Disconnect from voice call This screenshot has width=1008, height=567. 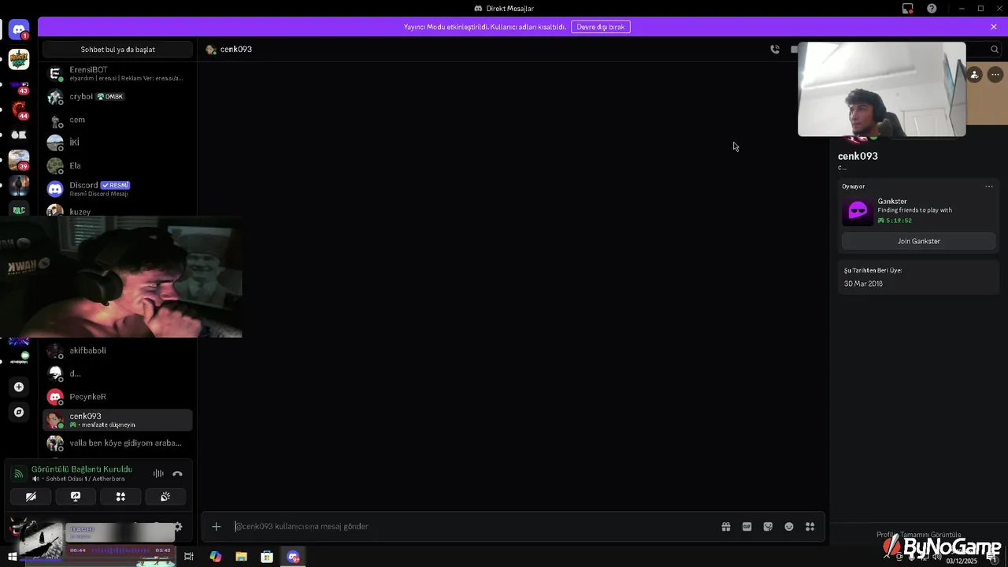point(177,473)
